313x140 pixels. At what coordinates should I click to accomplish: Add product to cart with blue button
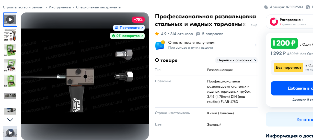pos(292,88)
